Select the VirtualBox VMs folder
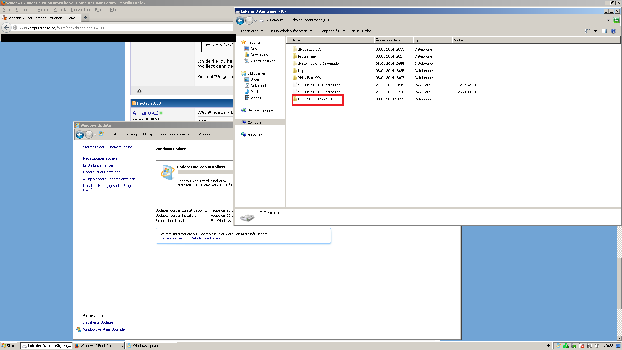This screenshot has height=350, width=622. (x=309, y=78)
